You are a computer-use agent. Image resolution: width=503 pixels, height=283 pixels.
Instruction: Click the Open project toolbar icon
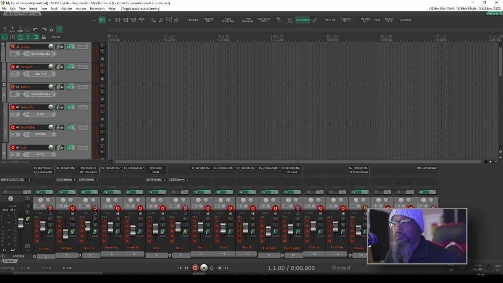click(12, 29)
